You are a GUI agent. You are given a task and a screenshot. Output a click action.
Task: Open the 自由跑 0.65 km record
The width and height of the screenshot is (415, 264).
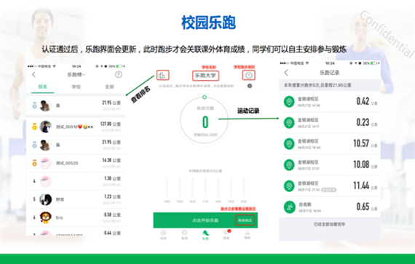[x=331, y=207]
